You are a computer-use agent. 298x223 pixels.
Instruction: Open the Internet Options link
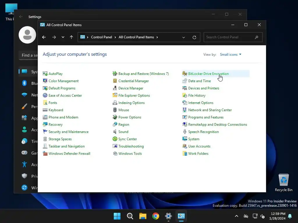tap(201, 102)
